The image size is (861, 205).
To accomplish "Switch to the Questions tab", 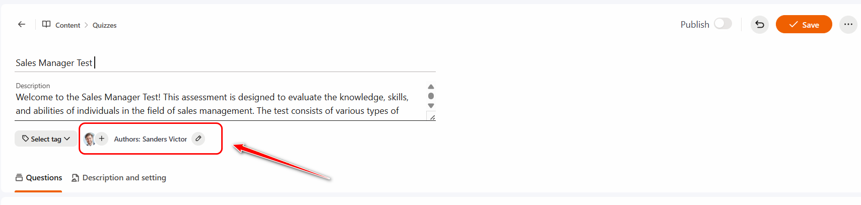I will click(39, 178).
